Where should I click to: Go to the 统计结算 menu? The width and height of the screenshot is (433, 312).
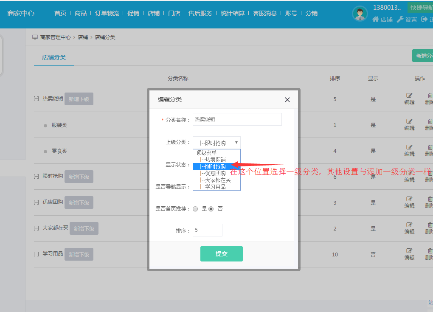pyautogui.click(x=233, y=13)
